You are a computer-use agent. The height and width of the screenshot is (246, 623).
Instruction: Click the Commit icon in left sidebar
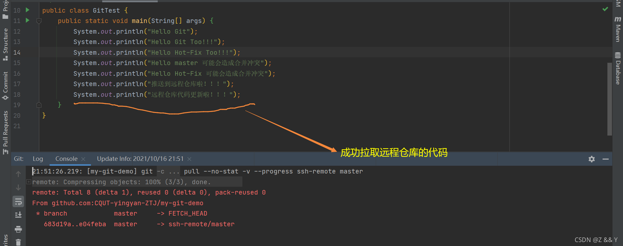pyautogui.click(x=5, y=97)
